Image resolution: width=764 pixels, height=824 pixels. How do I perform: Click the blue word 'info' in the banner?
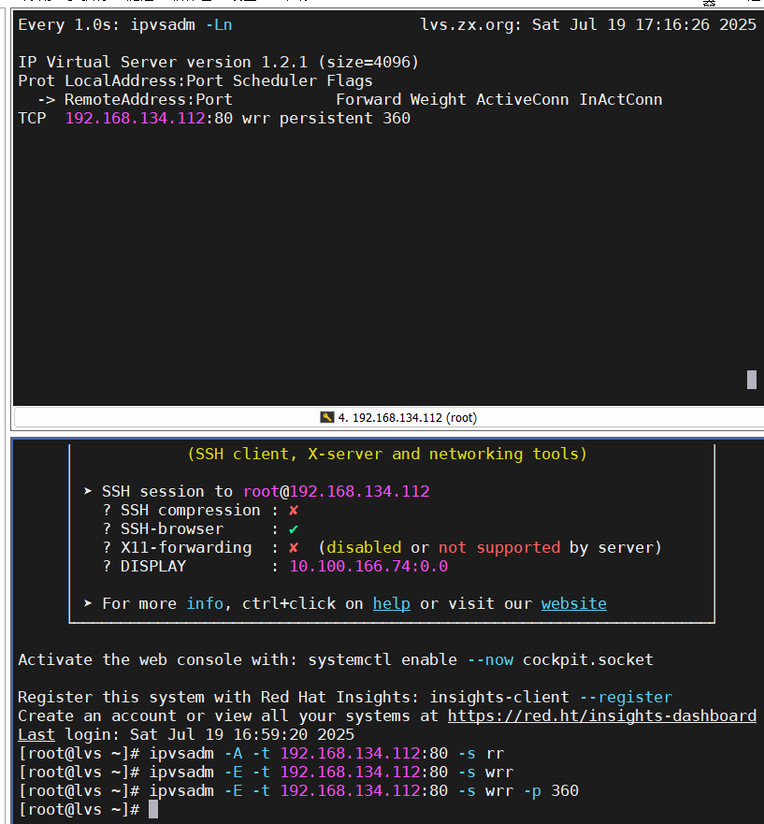205,603
